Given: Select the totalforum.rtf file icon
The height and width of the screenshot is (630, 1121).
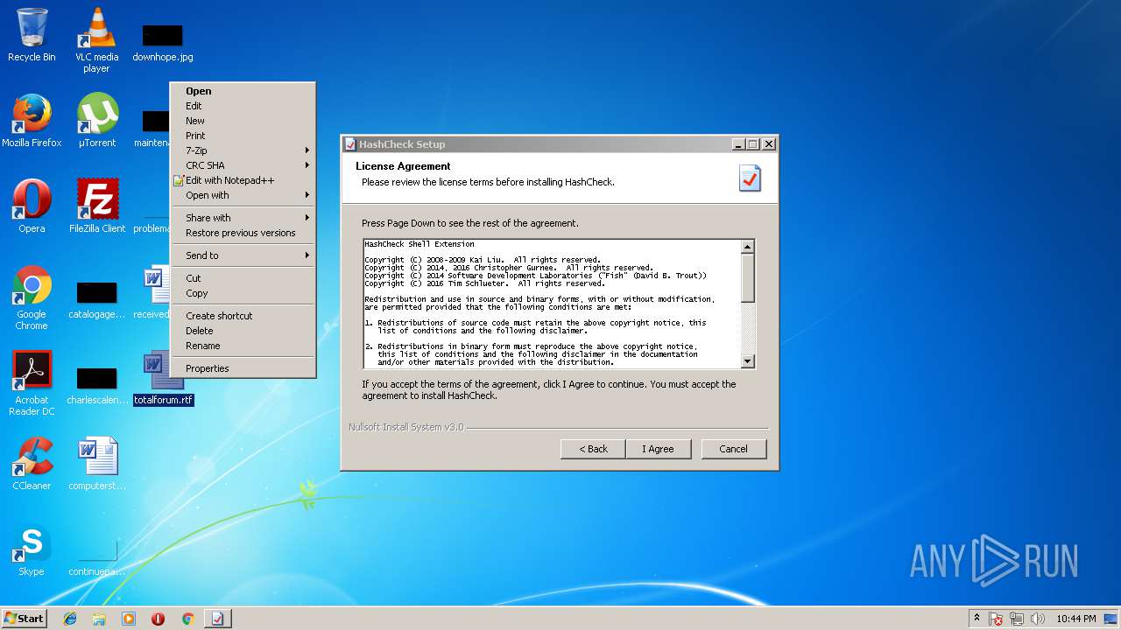Looking at the screenshot, I should pos(163,378).
